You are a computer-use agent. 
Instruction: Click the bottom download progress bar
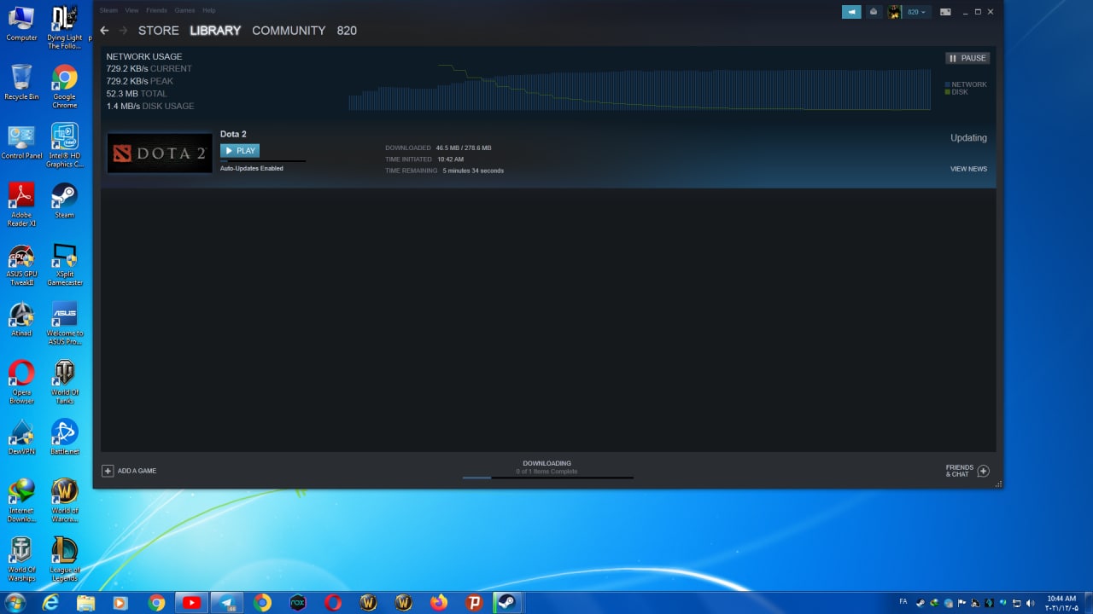548,478
